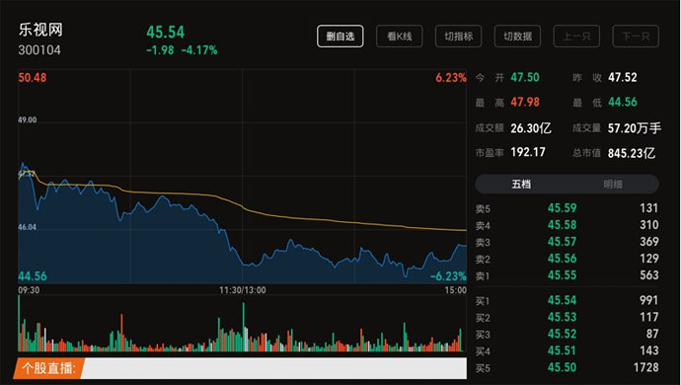Screen dimensions: 681x385
Task: Click the 11:30/13:00 point on the chart
Action: (243, 290)
